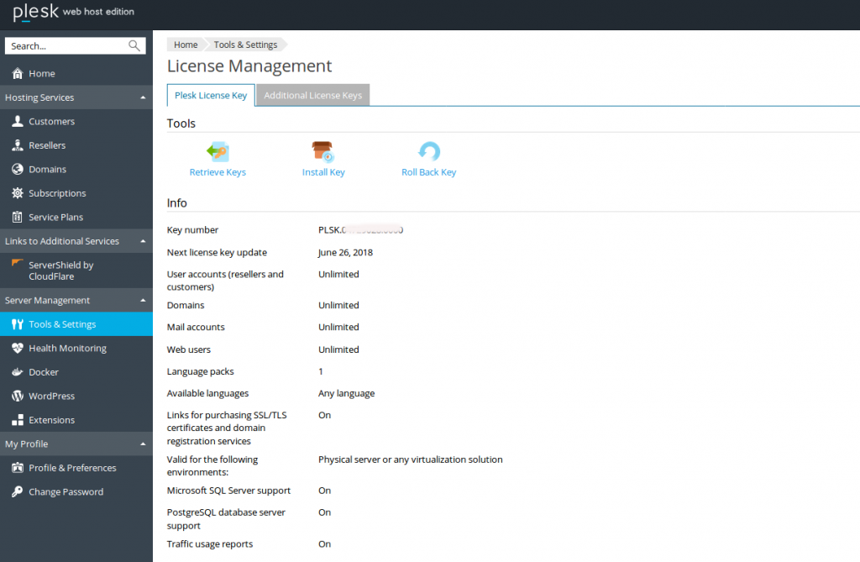Open Service Plans
Viewport: 860px width, 562px height.
[x=54, y=217]
